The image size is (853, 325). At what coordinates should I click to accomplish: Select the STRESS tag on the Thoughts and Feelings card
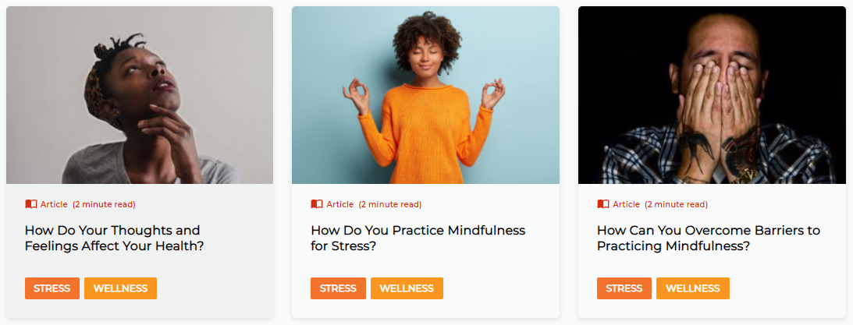coord(52,288)
